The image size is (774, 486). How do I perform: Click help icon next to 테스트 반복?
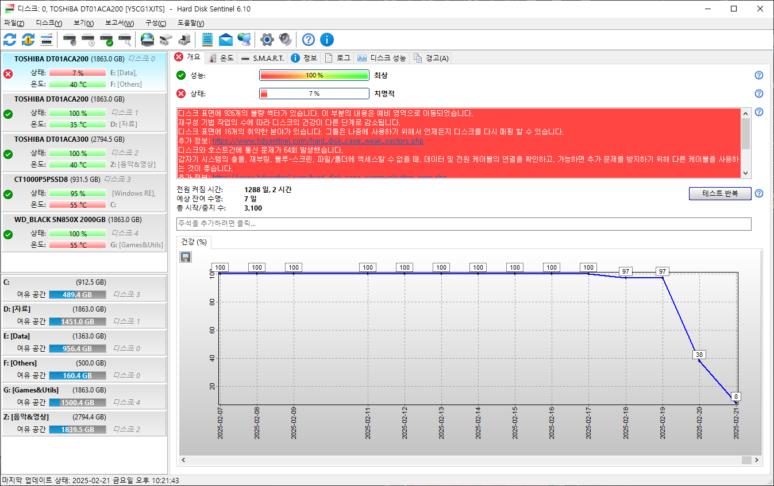pyautogui.click(x=759, y=193)
